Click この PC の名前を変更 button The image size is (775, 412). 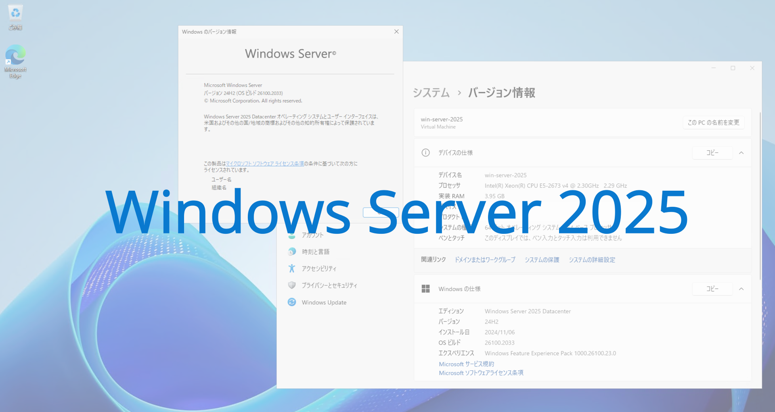point(714,123)
